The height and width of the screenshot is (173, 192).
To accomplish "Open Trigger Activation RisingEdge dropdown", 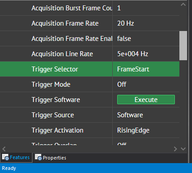I will coord(146,130).
